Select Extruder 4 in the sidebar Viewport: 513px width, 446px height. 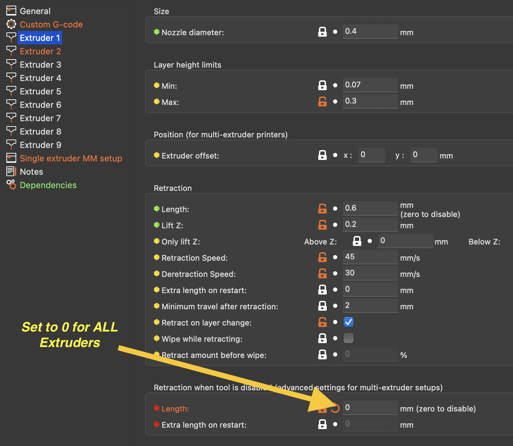click(x=40, y=78)
